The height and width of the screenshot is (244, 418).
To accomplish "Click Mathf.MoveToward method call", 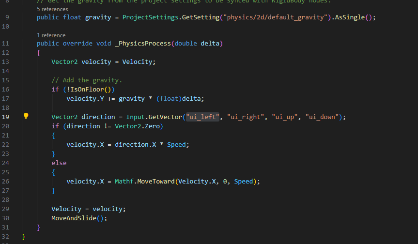I will pos(145,182).
